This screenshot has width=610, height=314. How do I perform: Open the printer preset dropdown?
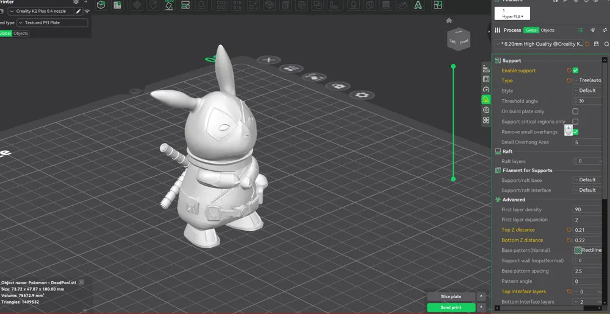tap(41, 11)
